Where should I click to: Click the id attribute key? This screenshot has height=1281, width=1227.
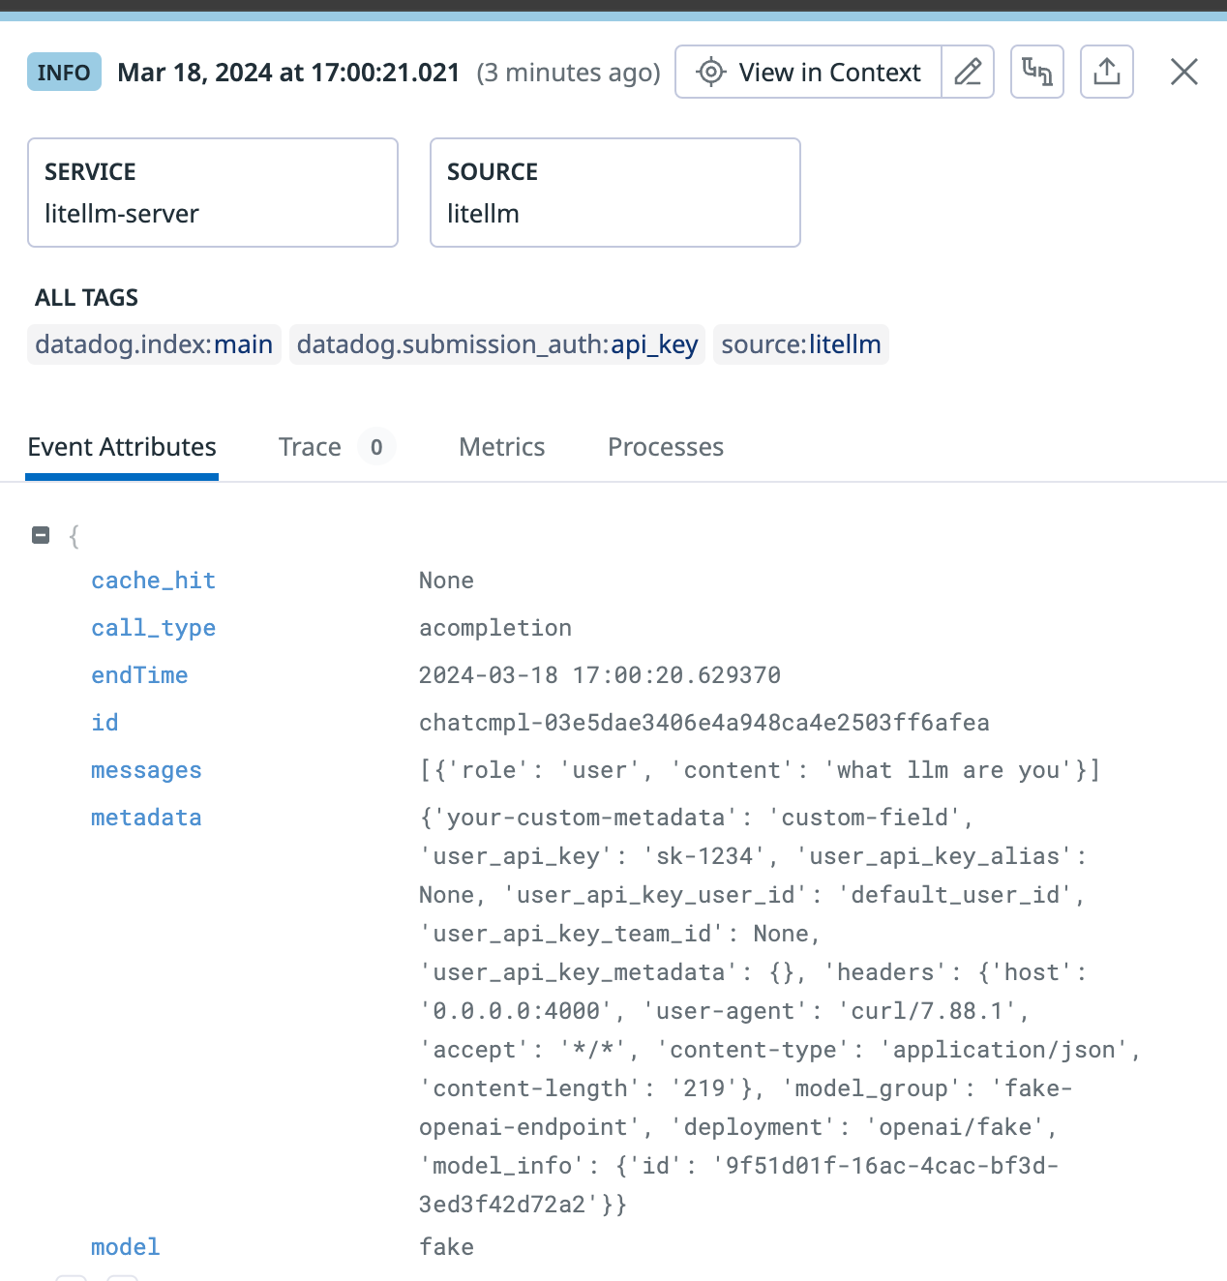click(105, 723)
